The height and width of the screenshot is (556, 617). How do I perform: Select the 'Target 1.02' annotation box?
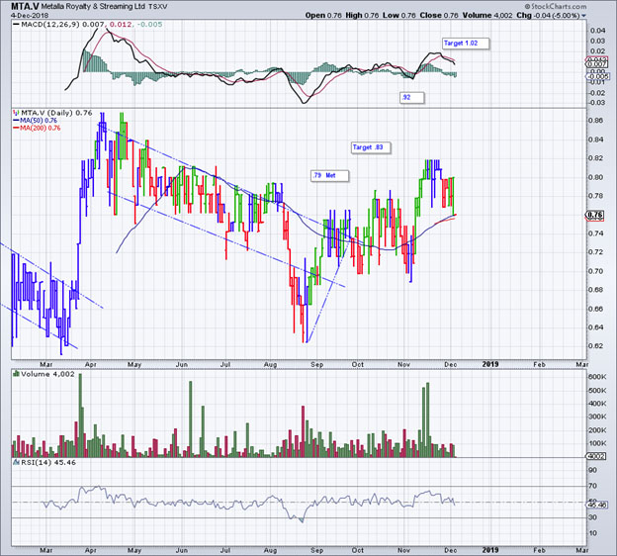[466, 44]
